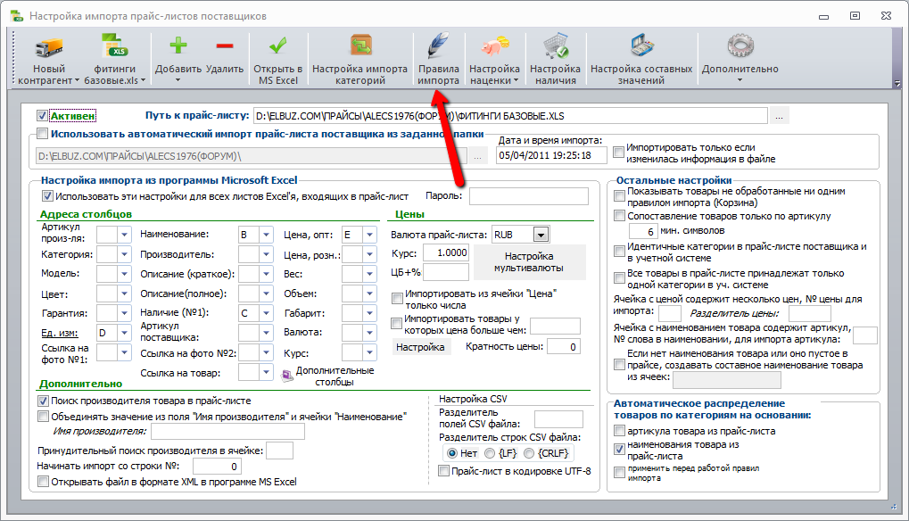This screenshot has height=521, width=909.
Task: Click Дата и время импорта field
Action: [551, 155]
